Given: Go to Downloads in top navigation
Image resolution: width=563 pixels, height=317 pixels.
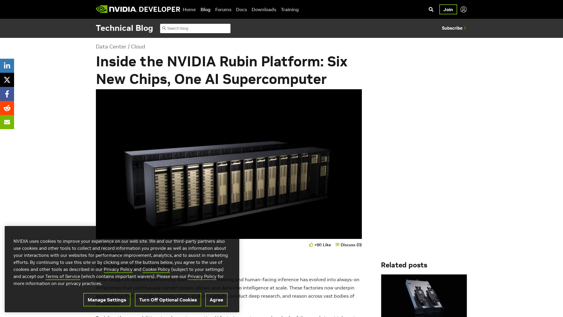Looking at the screenshot, I should tap(264, 10).
